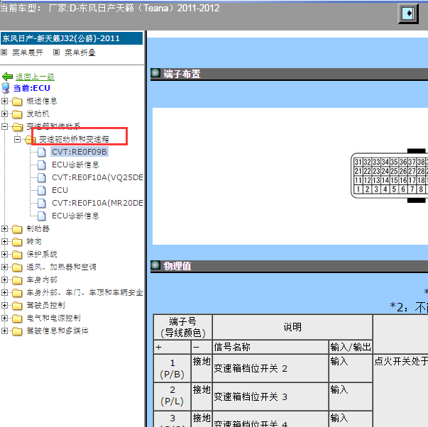Open last ECU诊断信息 under MR20DE
The image size is (428, 427).
75,216
